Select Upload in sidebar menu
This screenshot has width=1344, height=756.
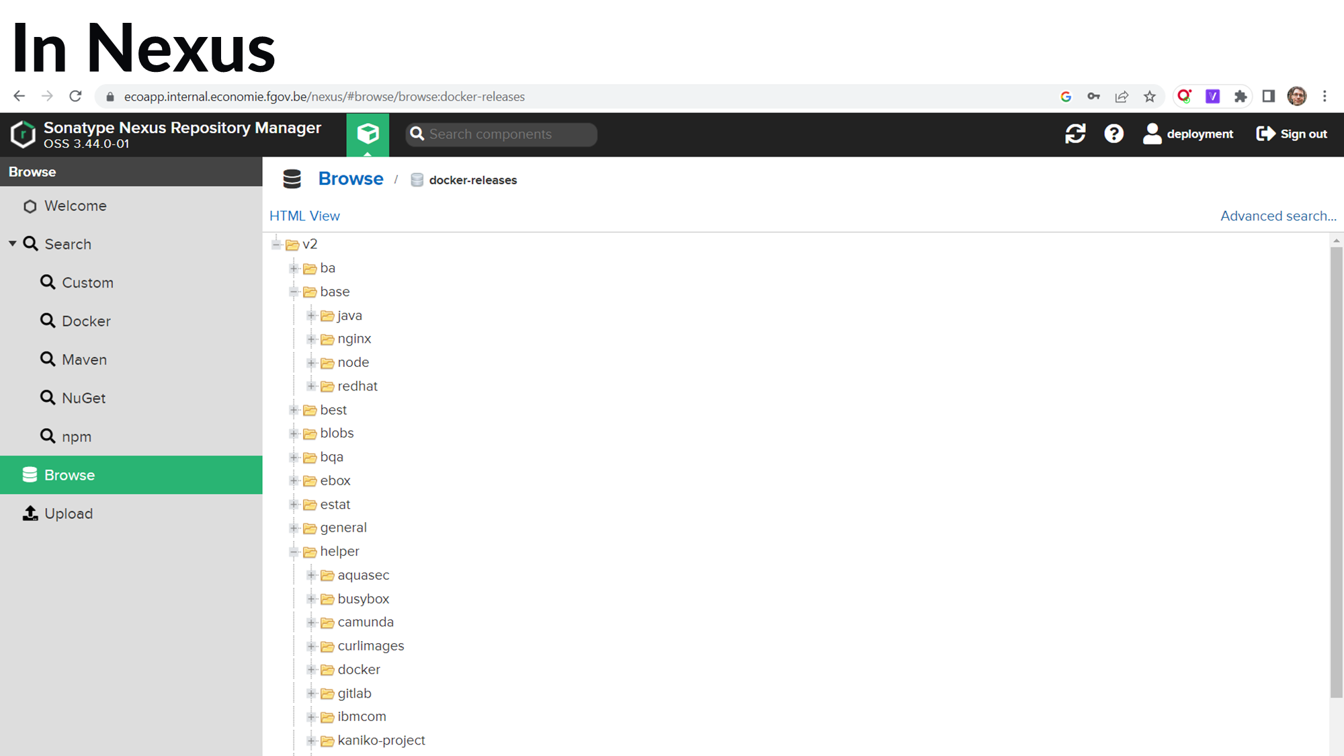click(x=68, y=513)
